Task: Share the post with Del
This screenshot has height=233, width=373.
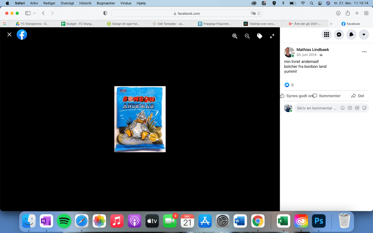Action: point(357,96)
